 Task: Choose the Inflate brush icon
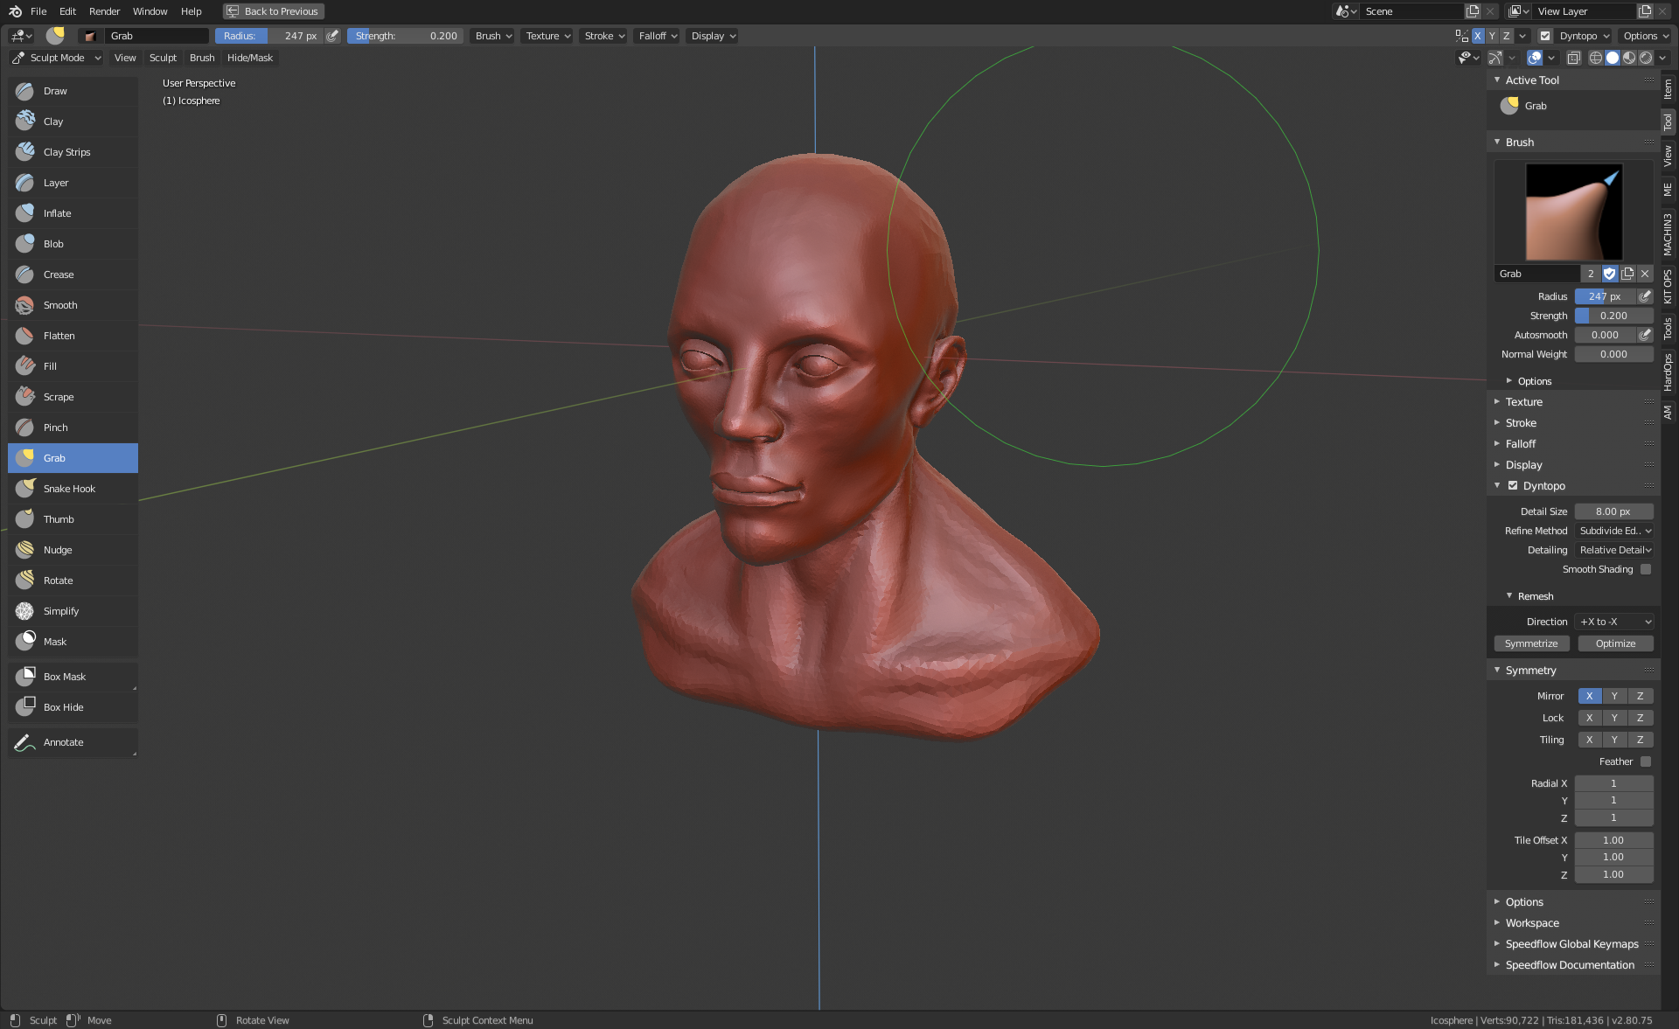pos(25,213)
